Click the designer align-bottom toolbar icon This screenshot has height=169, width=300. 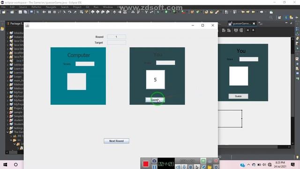click(229, 30)
